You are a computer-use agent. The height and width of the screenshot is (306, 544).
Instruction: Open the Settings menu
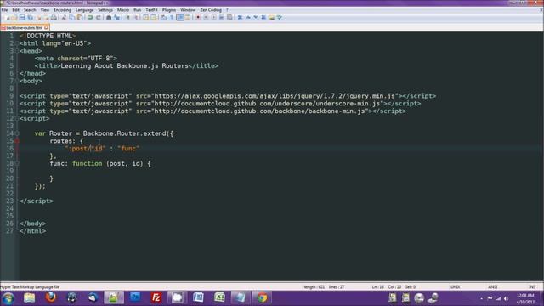click(x=105, y=10)
